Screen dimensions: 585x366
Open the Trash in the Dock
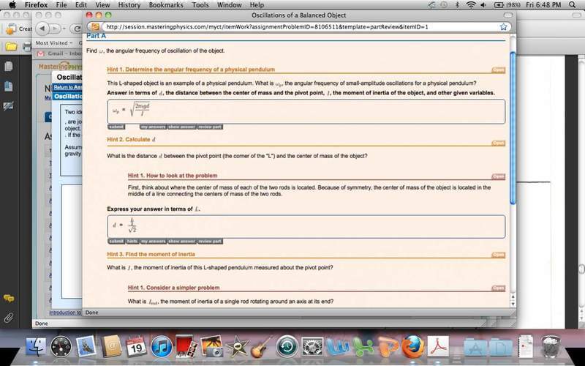click(551, 345)
